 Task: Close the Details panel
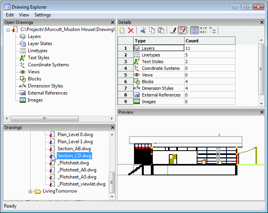(x=262, y=22)
